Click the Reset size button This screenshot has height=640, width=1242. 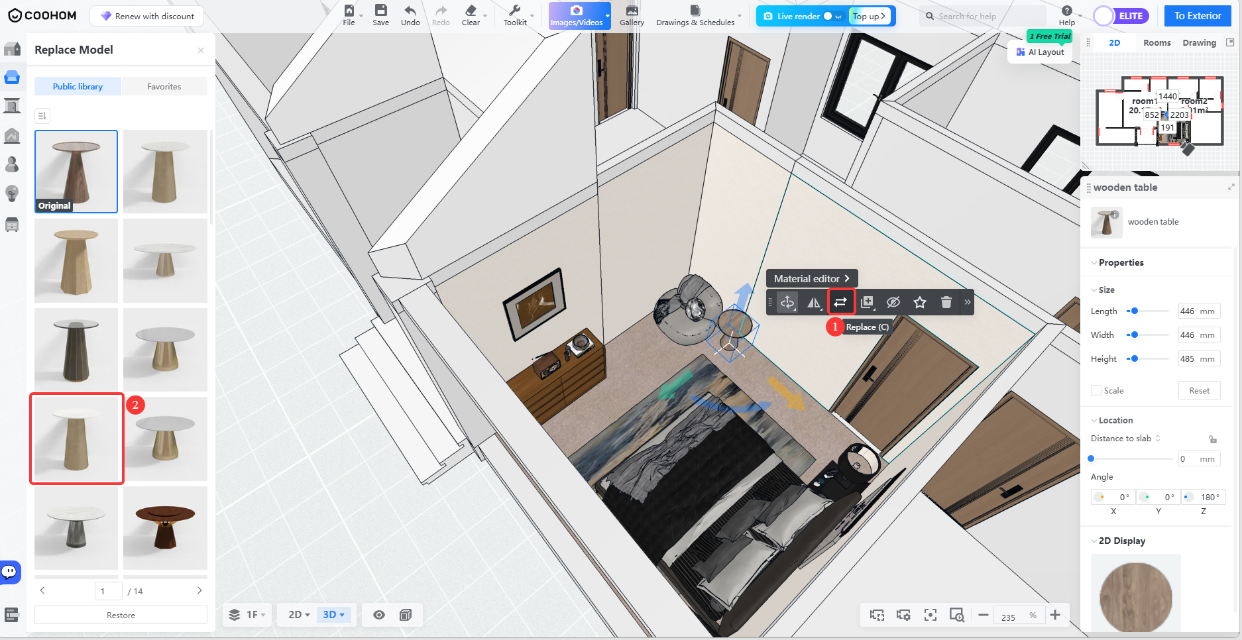(x=1200, y=390)
